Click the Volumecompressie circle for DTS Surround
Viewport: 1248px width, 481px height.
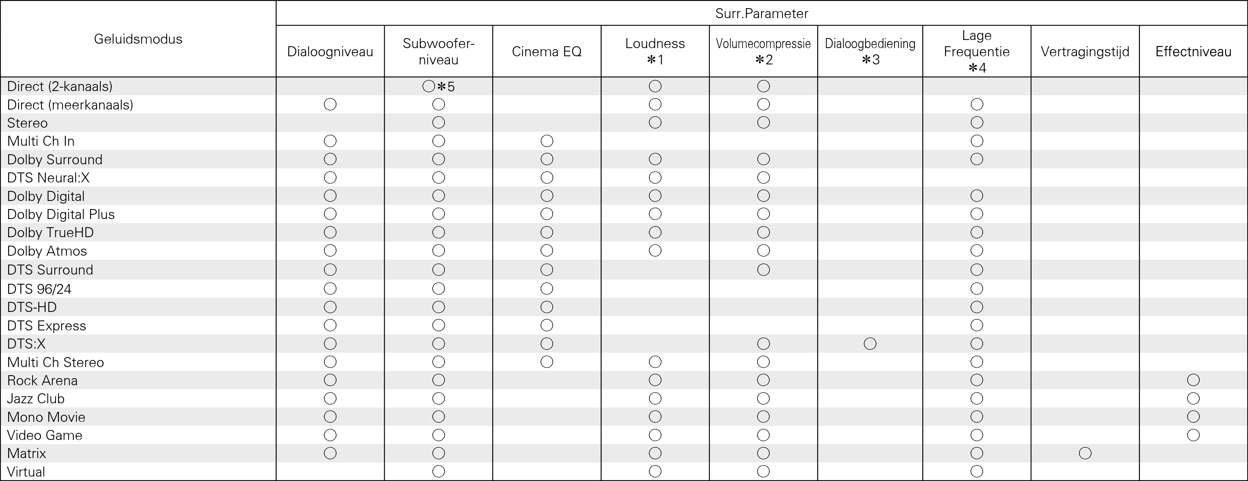763,270
